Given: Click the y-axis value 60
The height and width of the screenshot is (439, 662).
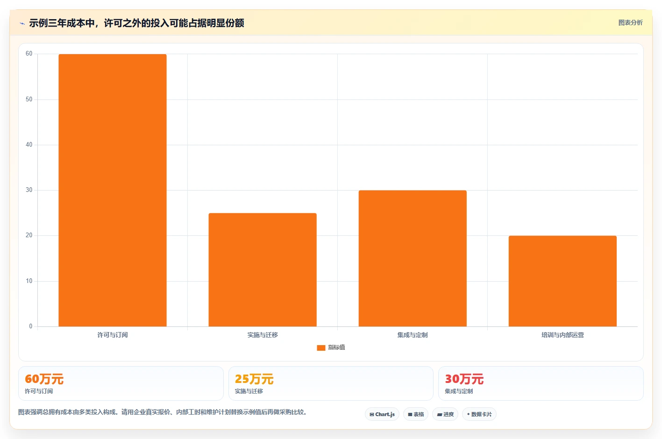Looking at the screenshot, I should [x=29, y=54].
